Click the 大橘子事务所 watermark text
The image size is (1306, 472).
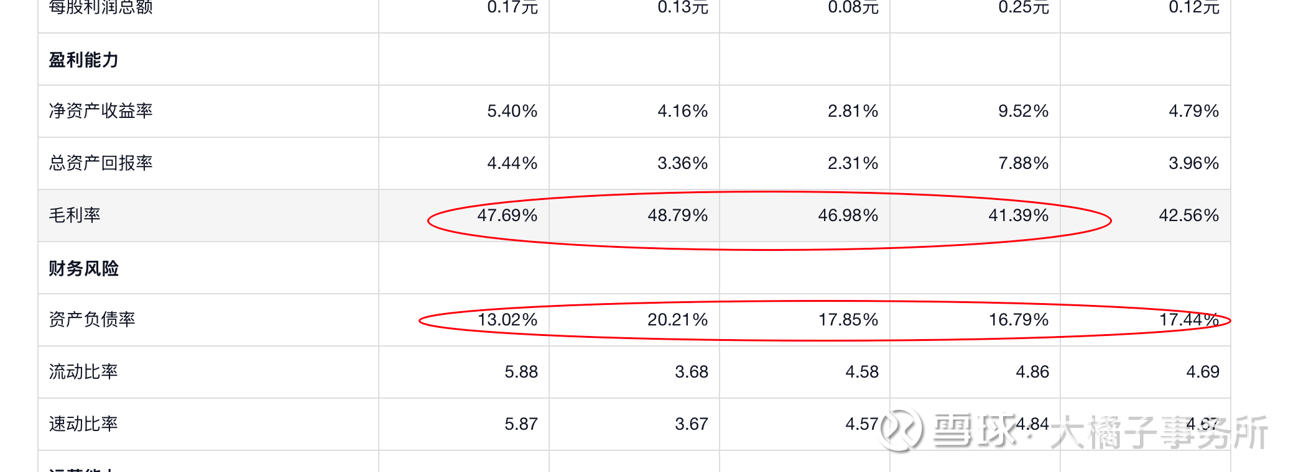(1159, 433)
